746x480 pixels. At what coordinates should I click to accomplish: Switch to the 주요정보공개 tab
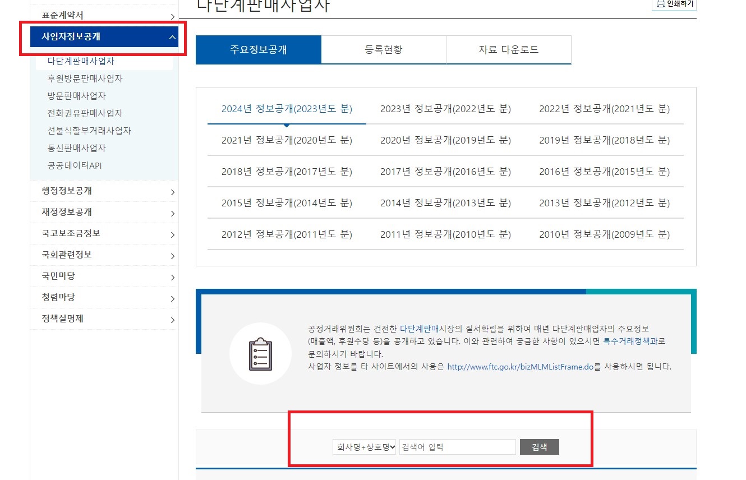coord(259,49)
